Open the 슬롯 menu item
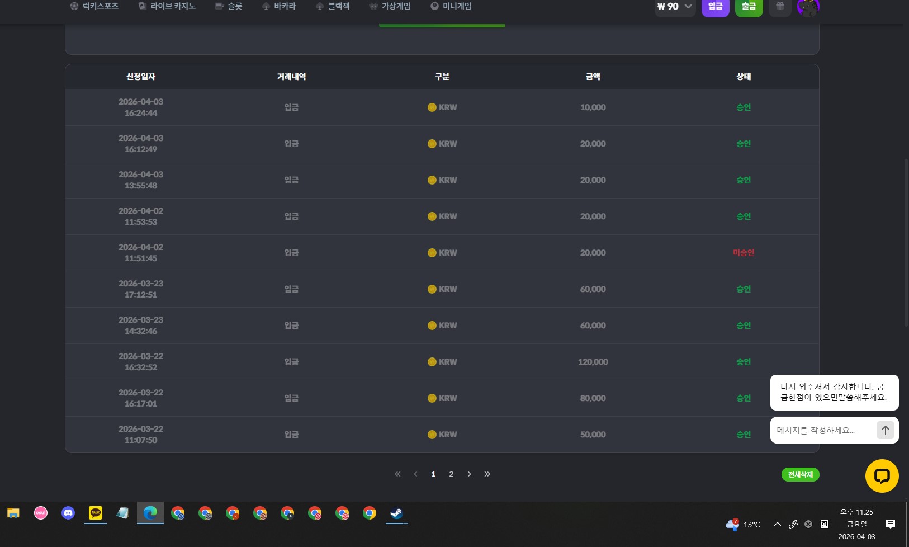 point(229,6)
